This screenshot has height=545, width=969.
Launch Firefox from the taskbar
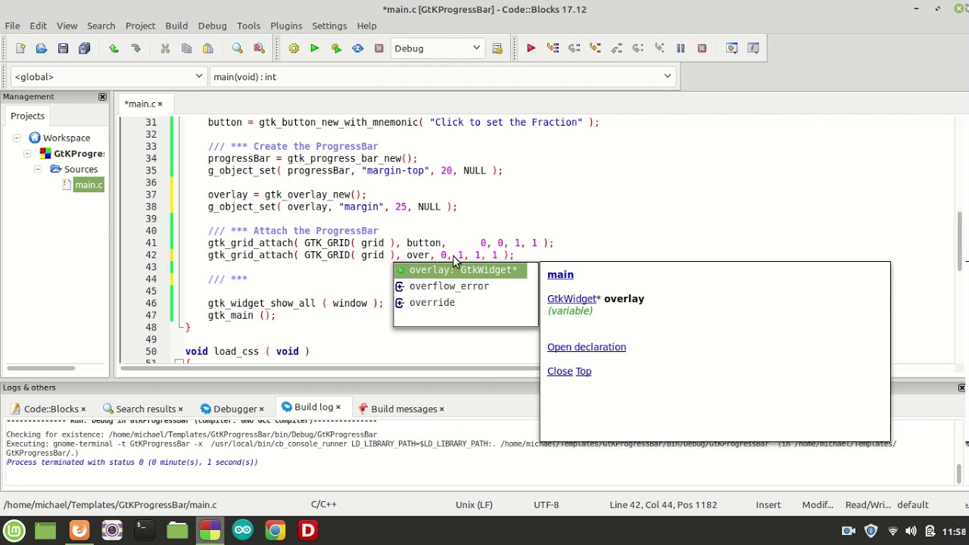(x=79, y=531)
